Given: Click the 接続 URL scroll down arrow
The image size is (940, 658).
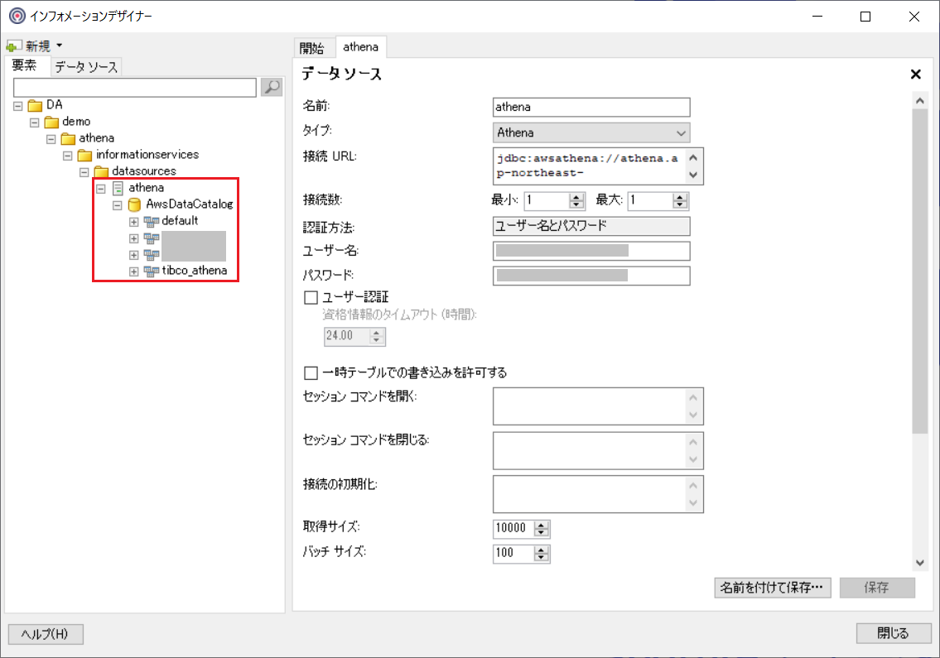Looking at the screenshot, I should (x=693, y=175).
